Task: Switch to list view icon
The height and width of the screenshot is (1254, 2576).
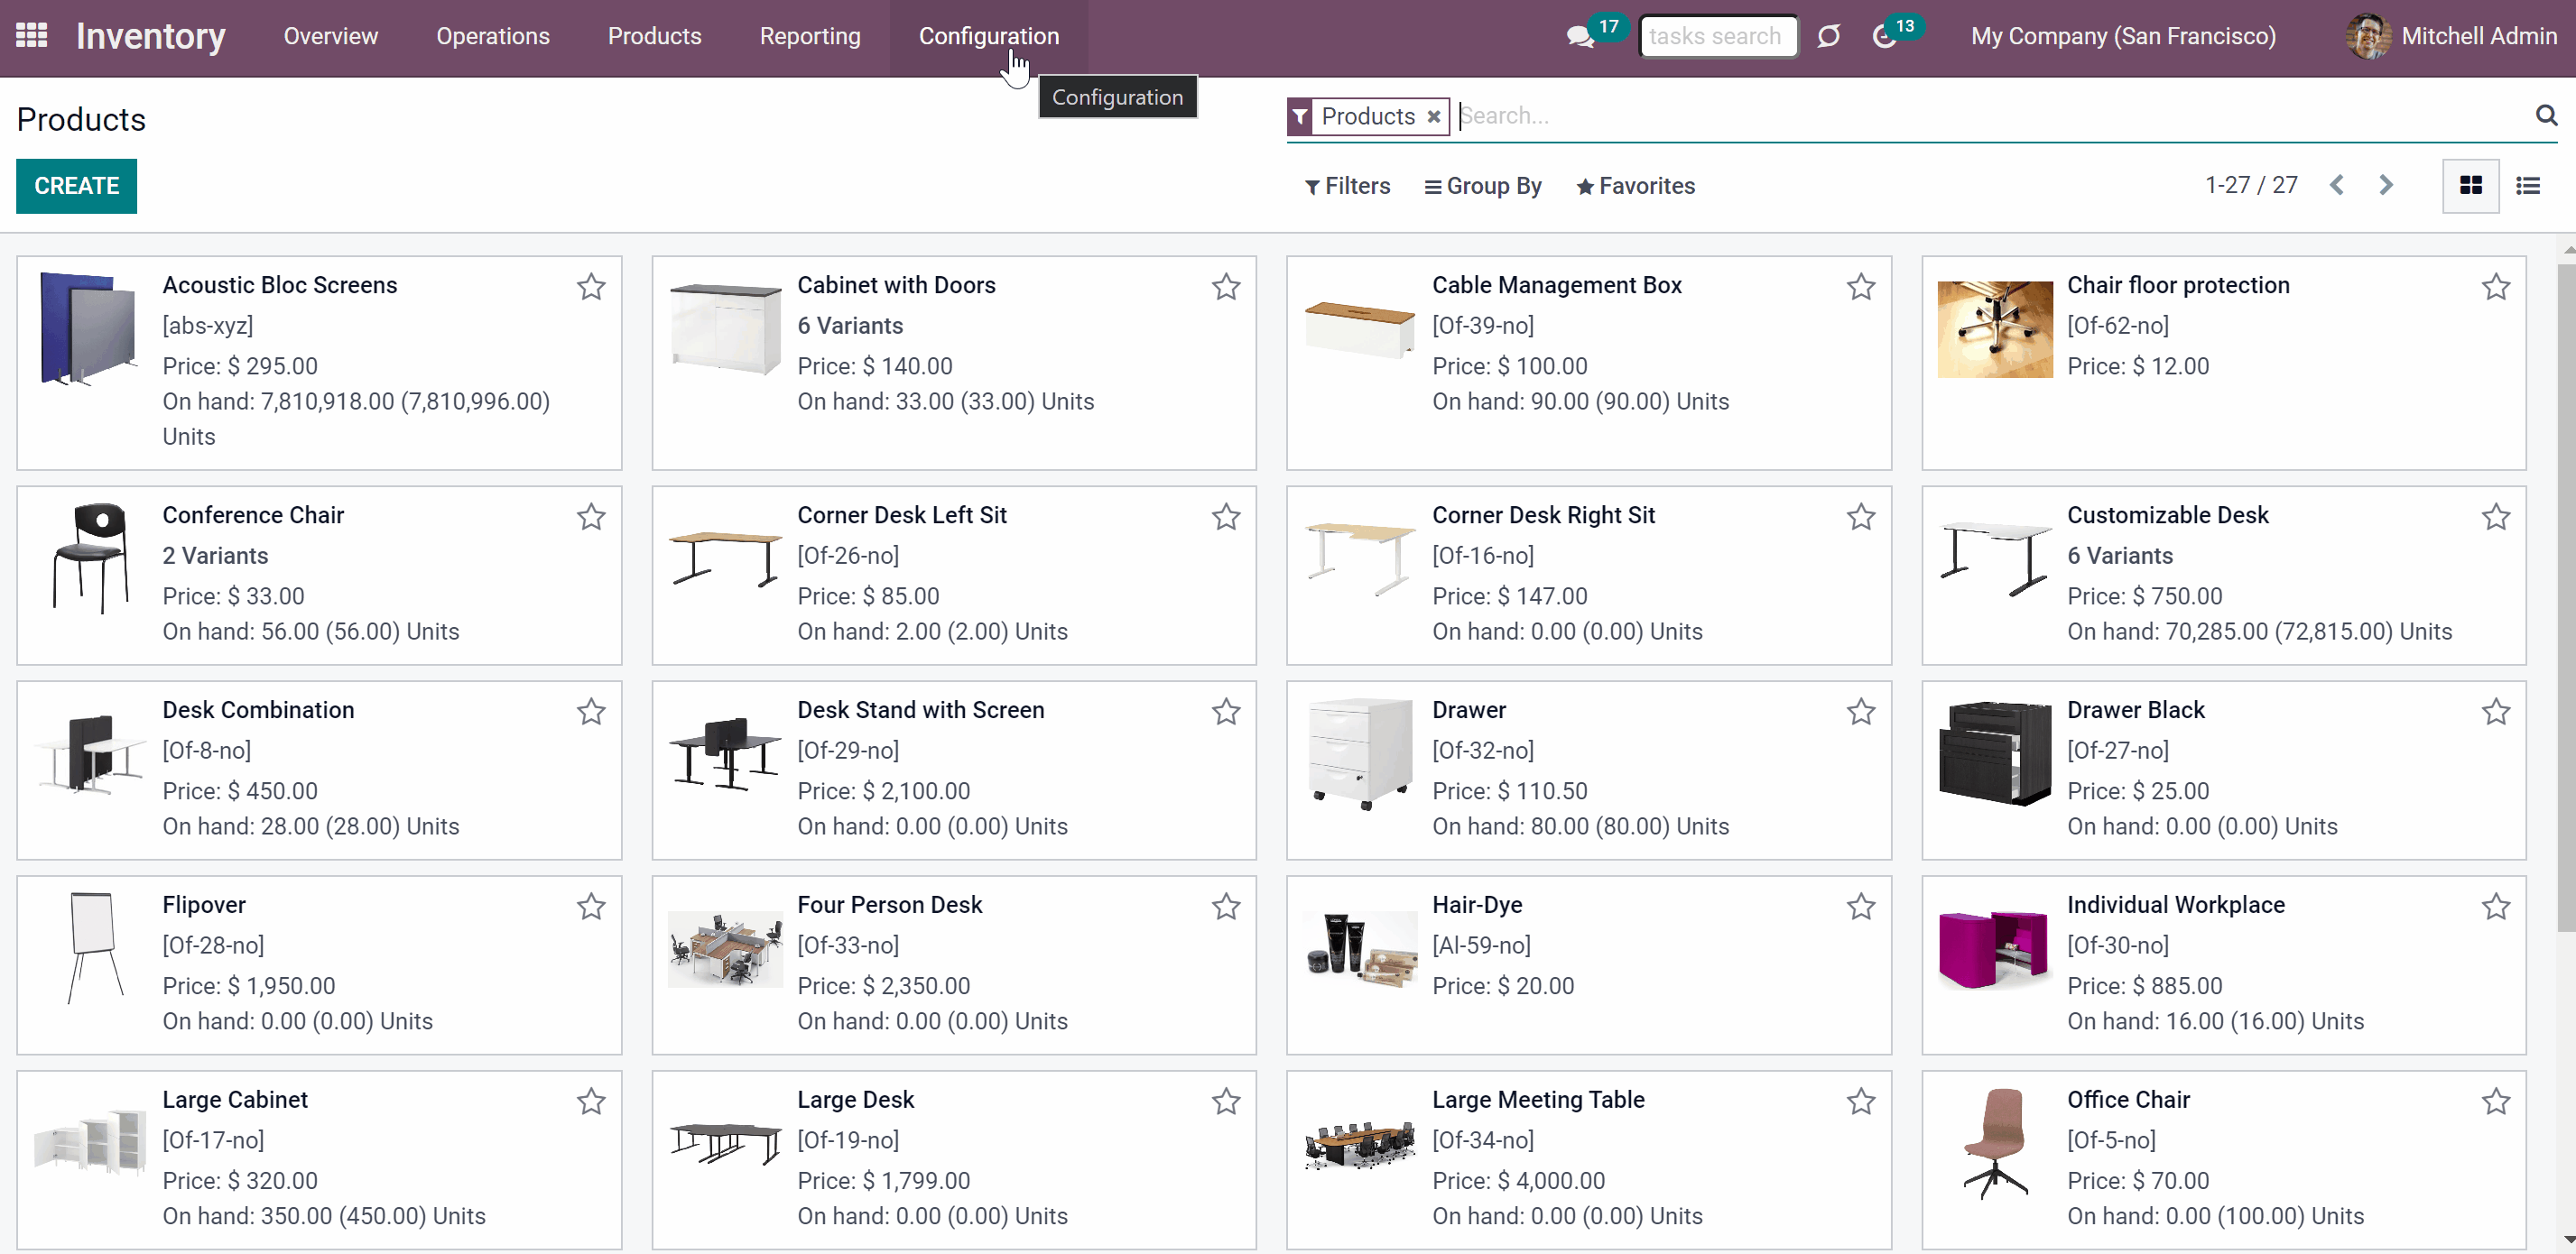Action: point(2528,186)
